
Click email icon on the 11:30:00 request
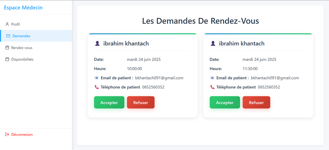pos(212,78)
